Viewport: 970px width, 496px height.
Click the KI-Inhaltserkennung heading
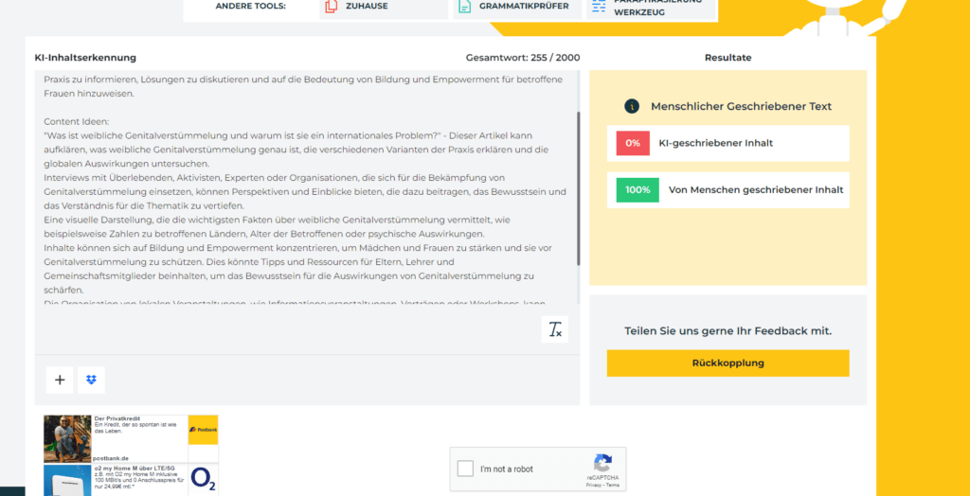85,58
